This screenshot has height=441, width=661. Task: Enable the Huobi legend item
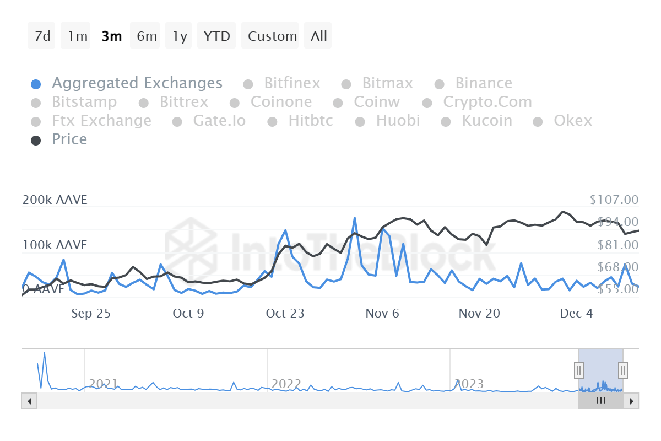(398, 121)
